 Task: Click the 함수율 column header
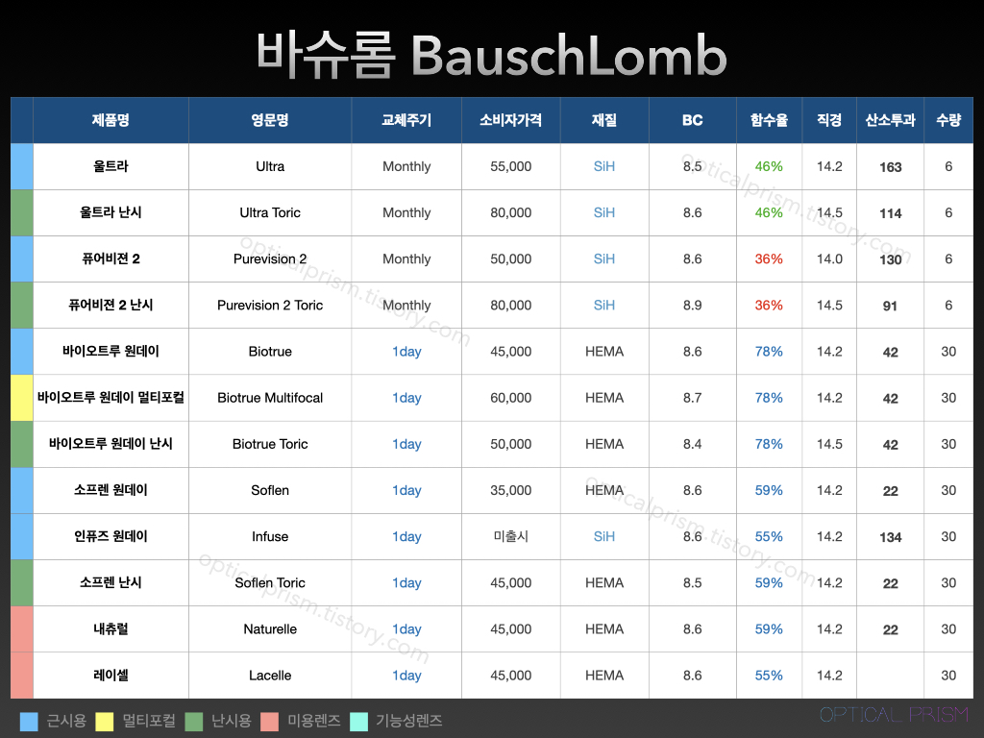click(x=769, y=120)
